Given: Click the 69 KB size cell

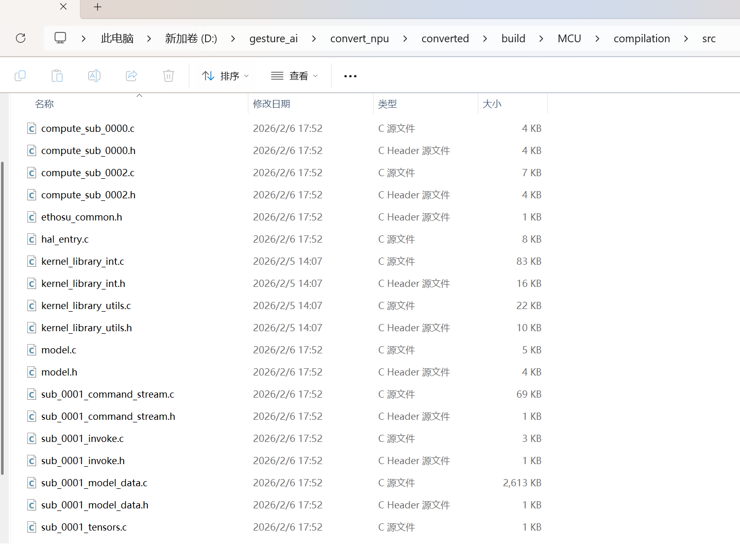Looking at the screenshot, I should click(x=529, y=394).
